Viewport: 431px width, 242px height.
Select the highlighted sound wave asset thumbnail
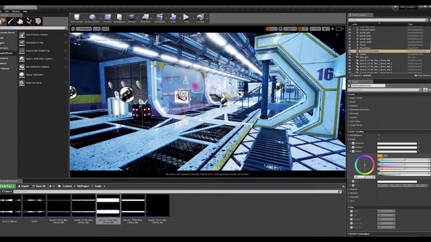(108, 209)
